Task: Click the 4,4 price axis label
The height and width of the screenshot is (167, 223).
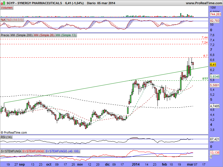Action: (x=212, y=115)
